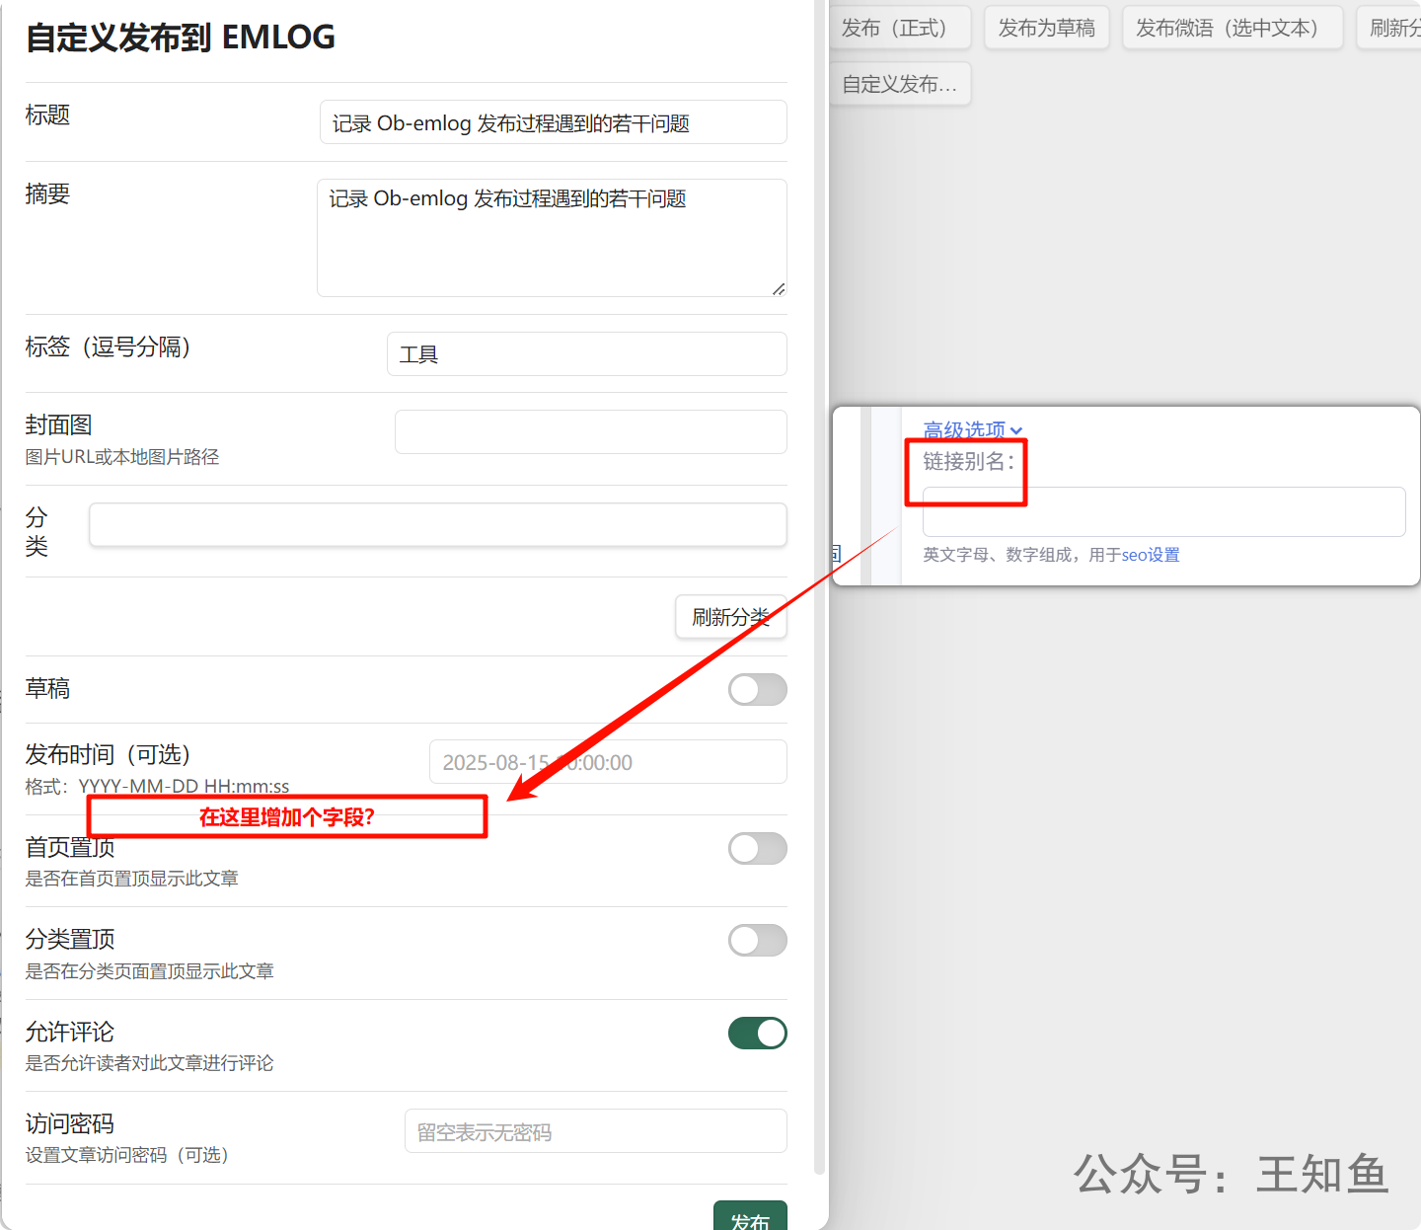Click the 刷新分类 button

730,617
